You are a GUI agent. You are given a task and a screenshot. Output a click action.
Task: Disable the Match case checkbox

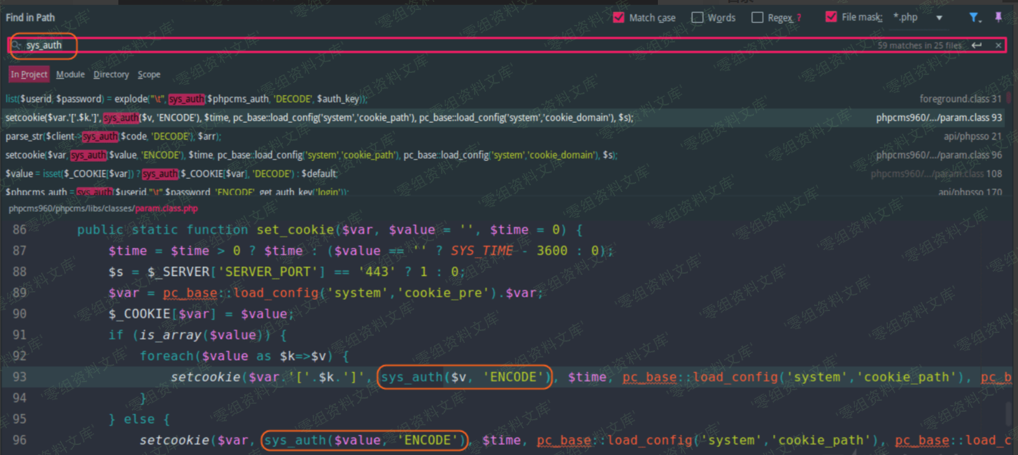click(619, 17)
